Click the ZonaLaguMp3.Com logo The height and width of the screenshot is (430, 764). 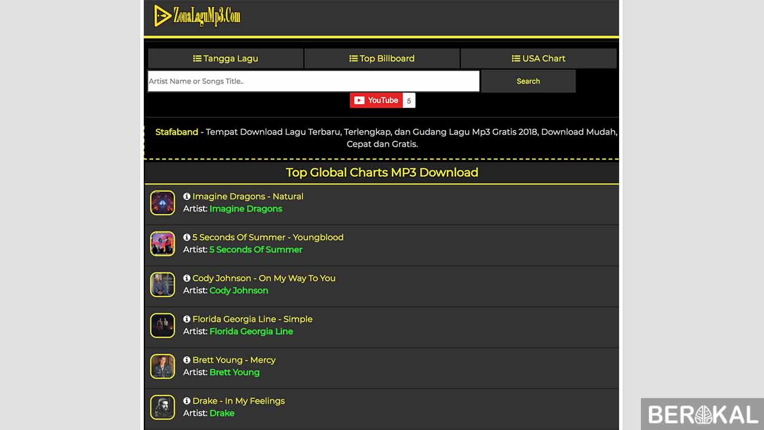pos(197,16)
